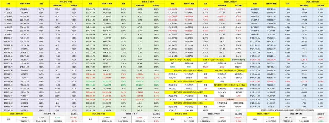Click the total value 7,644,784.75
The width and height of the screenshot is (329, 123).
(x=24, y=121)
